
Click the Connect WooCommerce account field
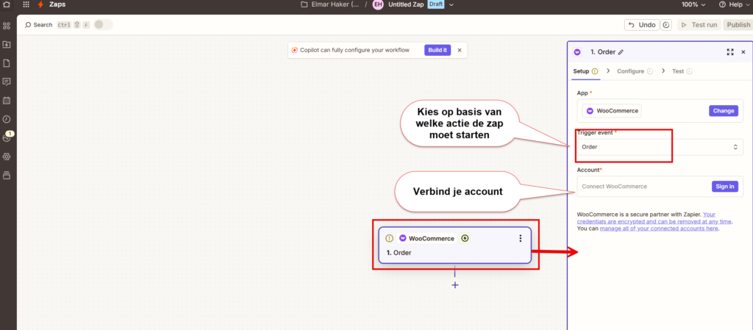660,187
